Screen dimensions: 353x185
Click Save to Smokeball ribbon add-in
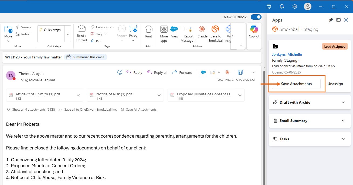pos(216,34)
